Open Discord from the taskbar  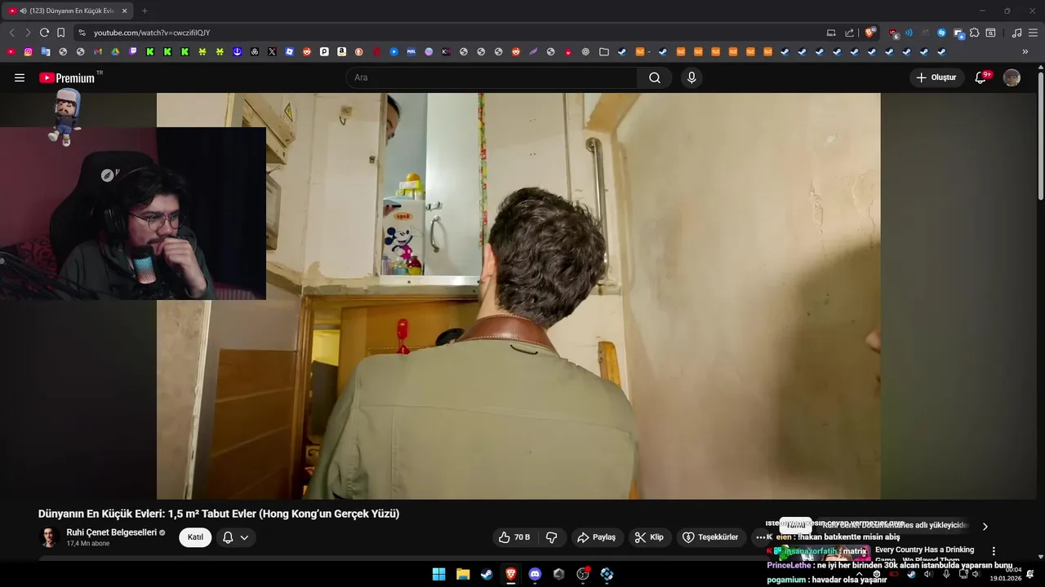535,574
